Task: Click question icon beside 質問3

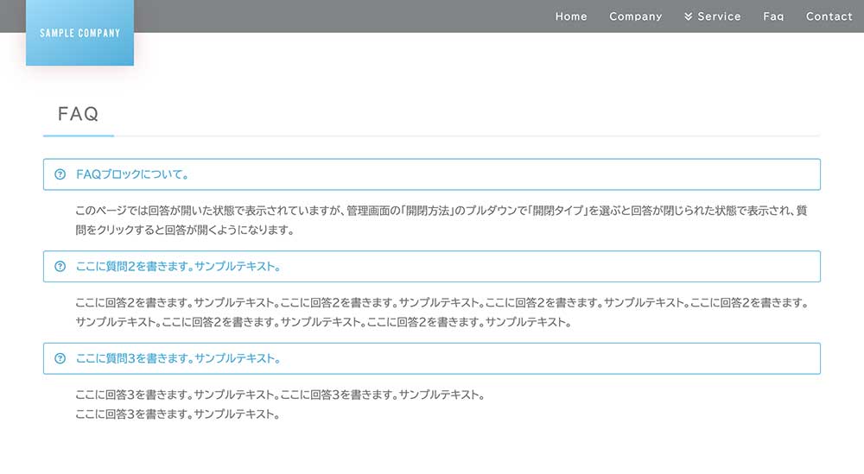Action: coord(60,358)
